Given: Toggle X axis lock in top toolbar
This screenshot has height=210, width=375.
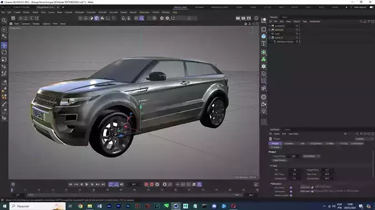Looking at the screenshot, I should 21,18.
